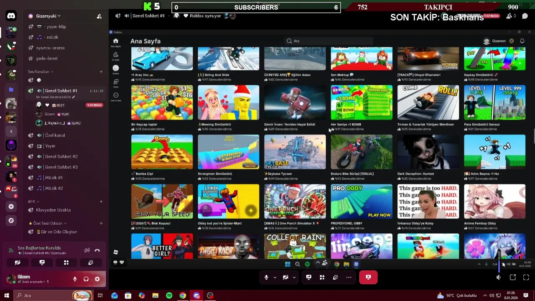Mute the stream volume speaker icon
This screenshot has width=535, height=301.
click(499, 277)
